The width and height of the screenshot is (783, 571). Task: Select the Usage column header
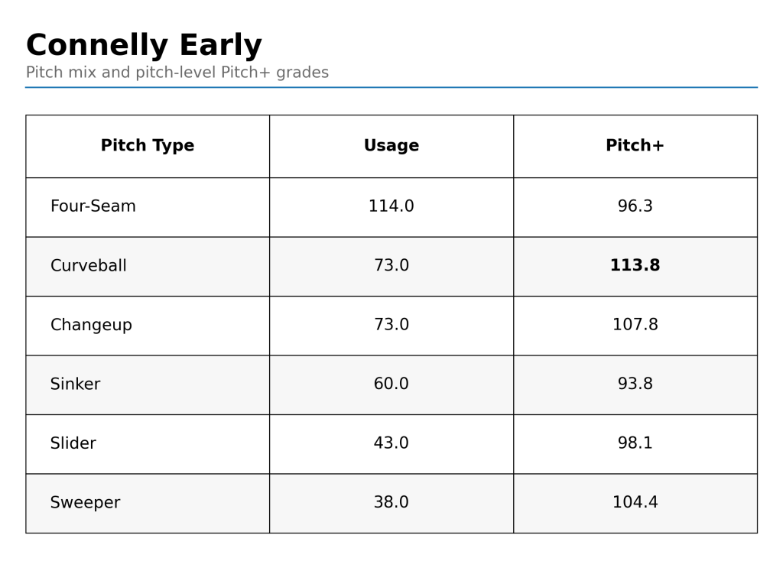pyautogui.click(x=391, y=146)
